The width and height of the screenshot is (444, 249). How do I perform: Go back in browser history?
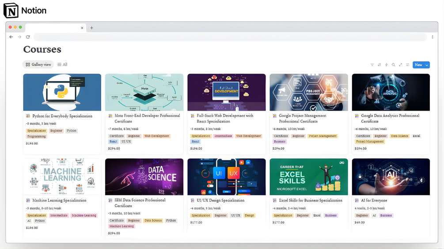[x=11, y=37]
